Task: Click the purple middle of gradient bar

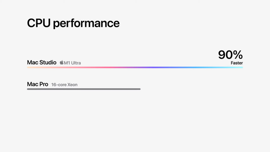Action: (142, 67)
